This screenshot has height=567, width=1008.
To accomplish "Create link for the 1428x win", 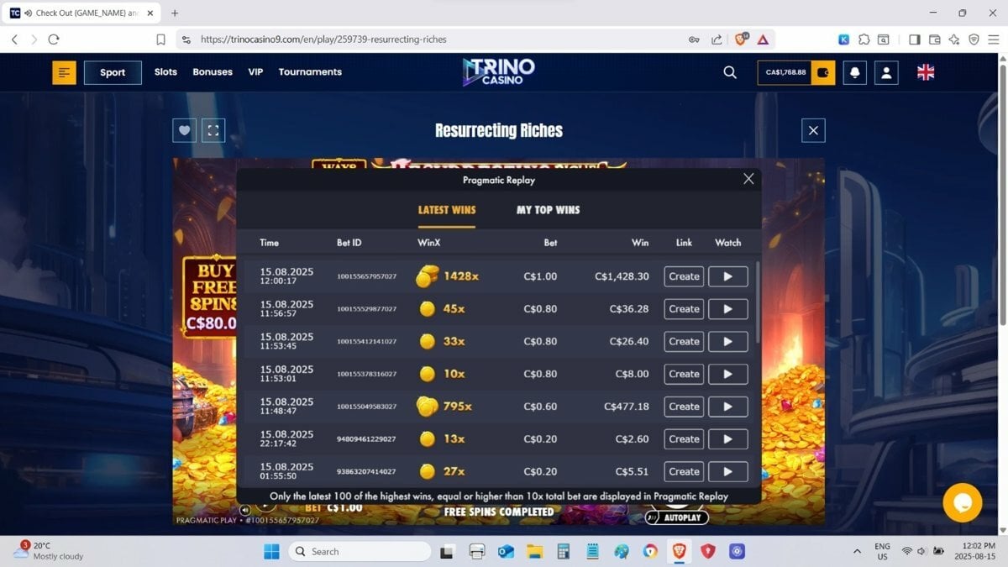I will pyautogui.click(x=684, y=276).
